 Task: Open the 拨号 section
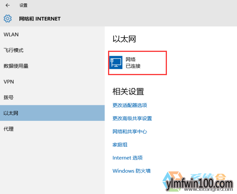click(x=52, y=97)
